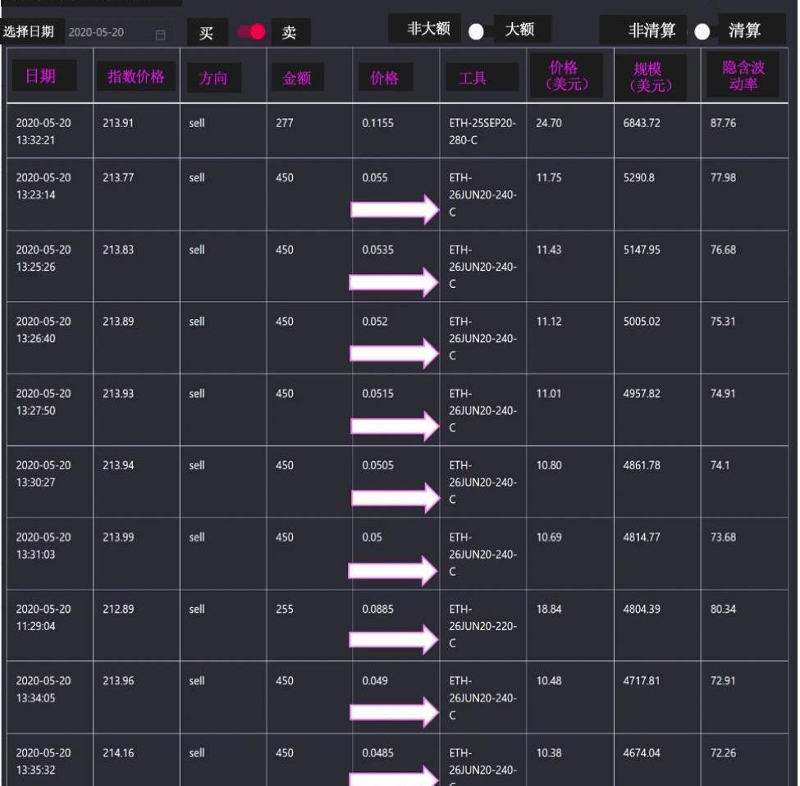Toggle the 非大额/大额 block trade switch
This screenshot has width=800, height=786.
pos(477,31)
